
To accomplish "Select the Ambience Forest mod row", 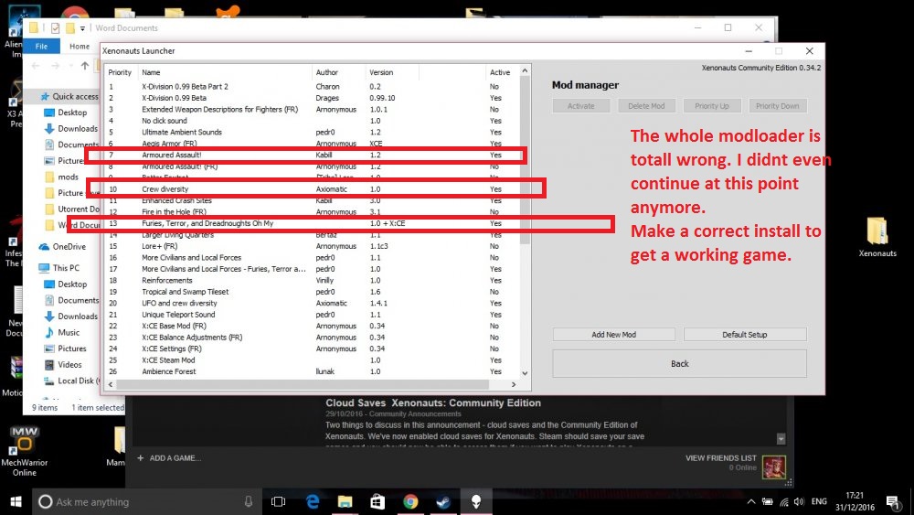I will (312, 371).
